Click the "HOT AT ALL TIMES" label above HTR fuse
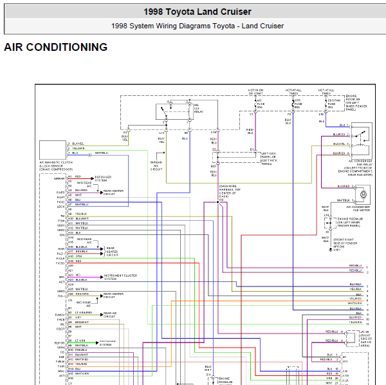The image size is (386, 385). (293, 91)
